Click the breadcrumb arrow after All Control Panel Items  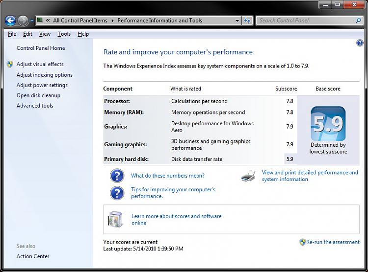tap(112, 21)
